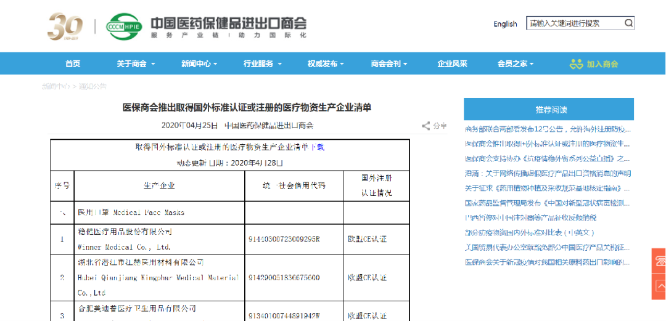
Task: Open 首页 from the navigation bar
Action: [x=73, y=63]
